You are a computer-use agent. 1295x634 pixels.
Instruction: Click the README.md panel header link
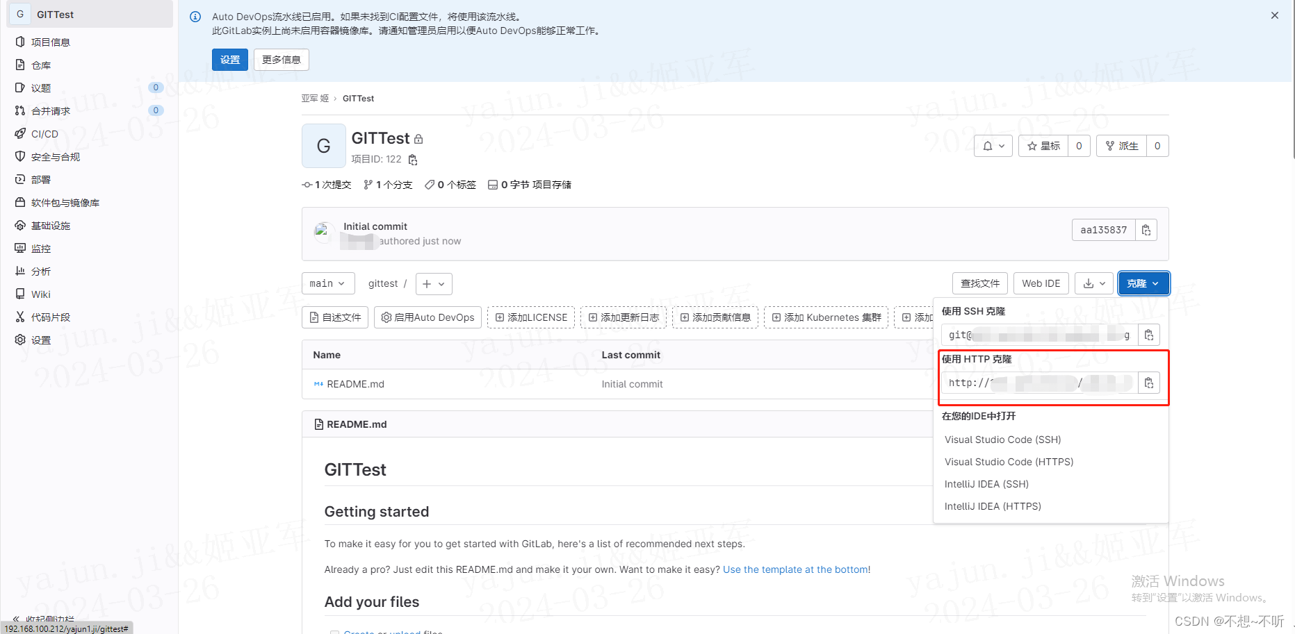(357, 424)
